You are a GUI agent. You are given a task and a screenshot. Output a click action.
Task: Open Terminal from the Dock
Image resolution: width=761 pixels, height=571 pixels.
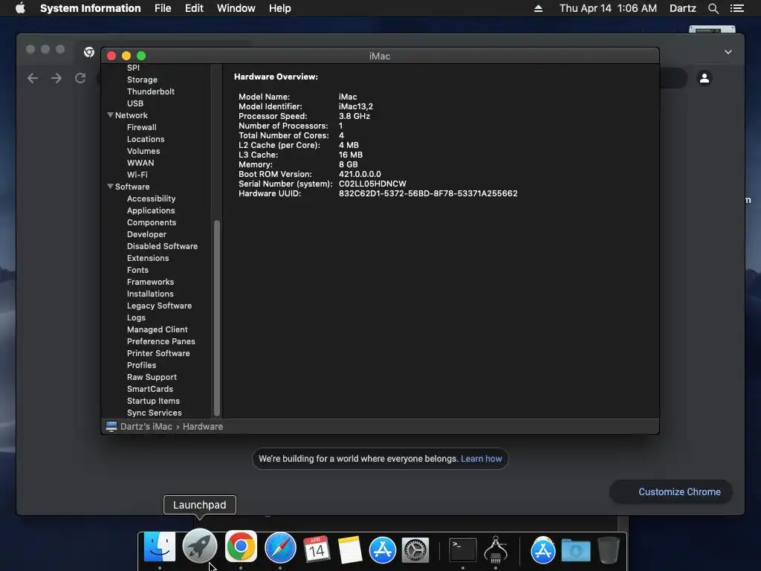[462, 550]
